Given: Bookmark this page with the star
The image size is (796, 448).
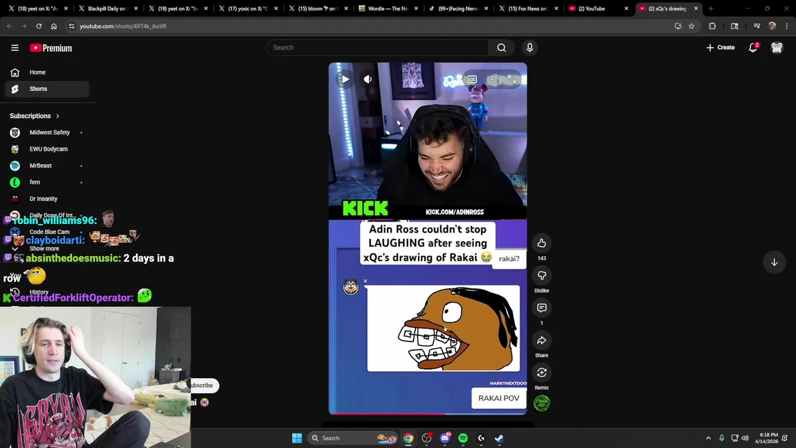Looking at the screenshot, I should 691,26.
